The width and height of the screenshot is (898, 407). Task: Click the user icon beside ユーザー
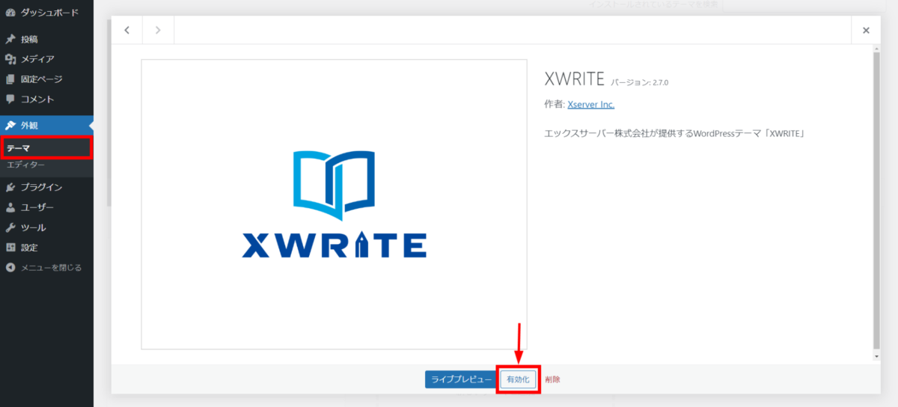coord(10,207)
